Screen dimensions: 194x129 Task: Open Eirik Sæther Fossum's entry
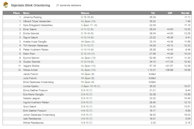pos(35,110)
